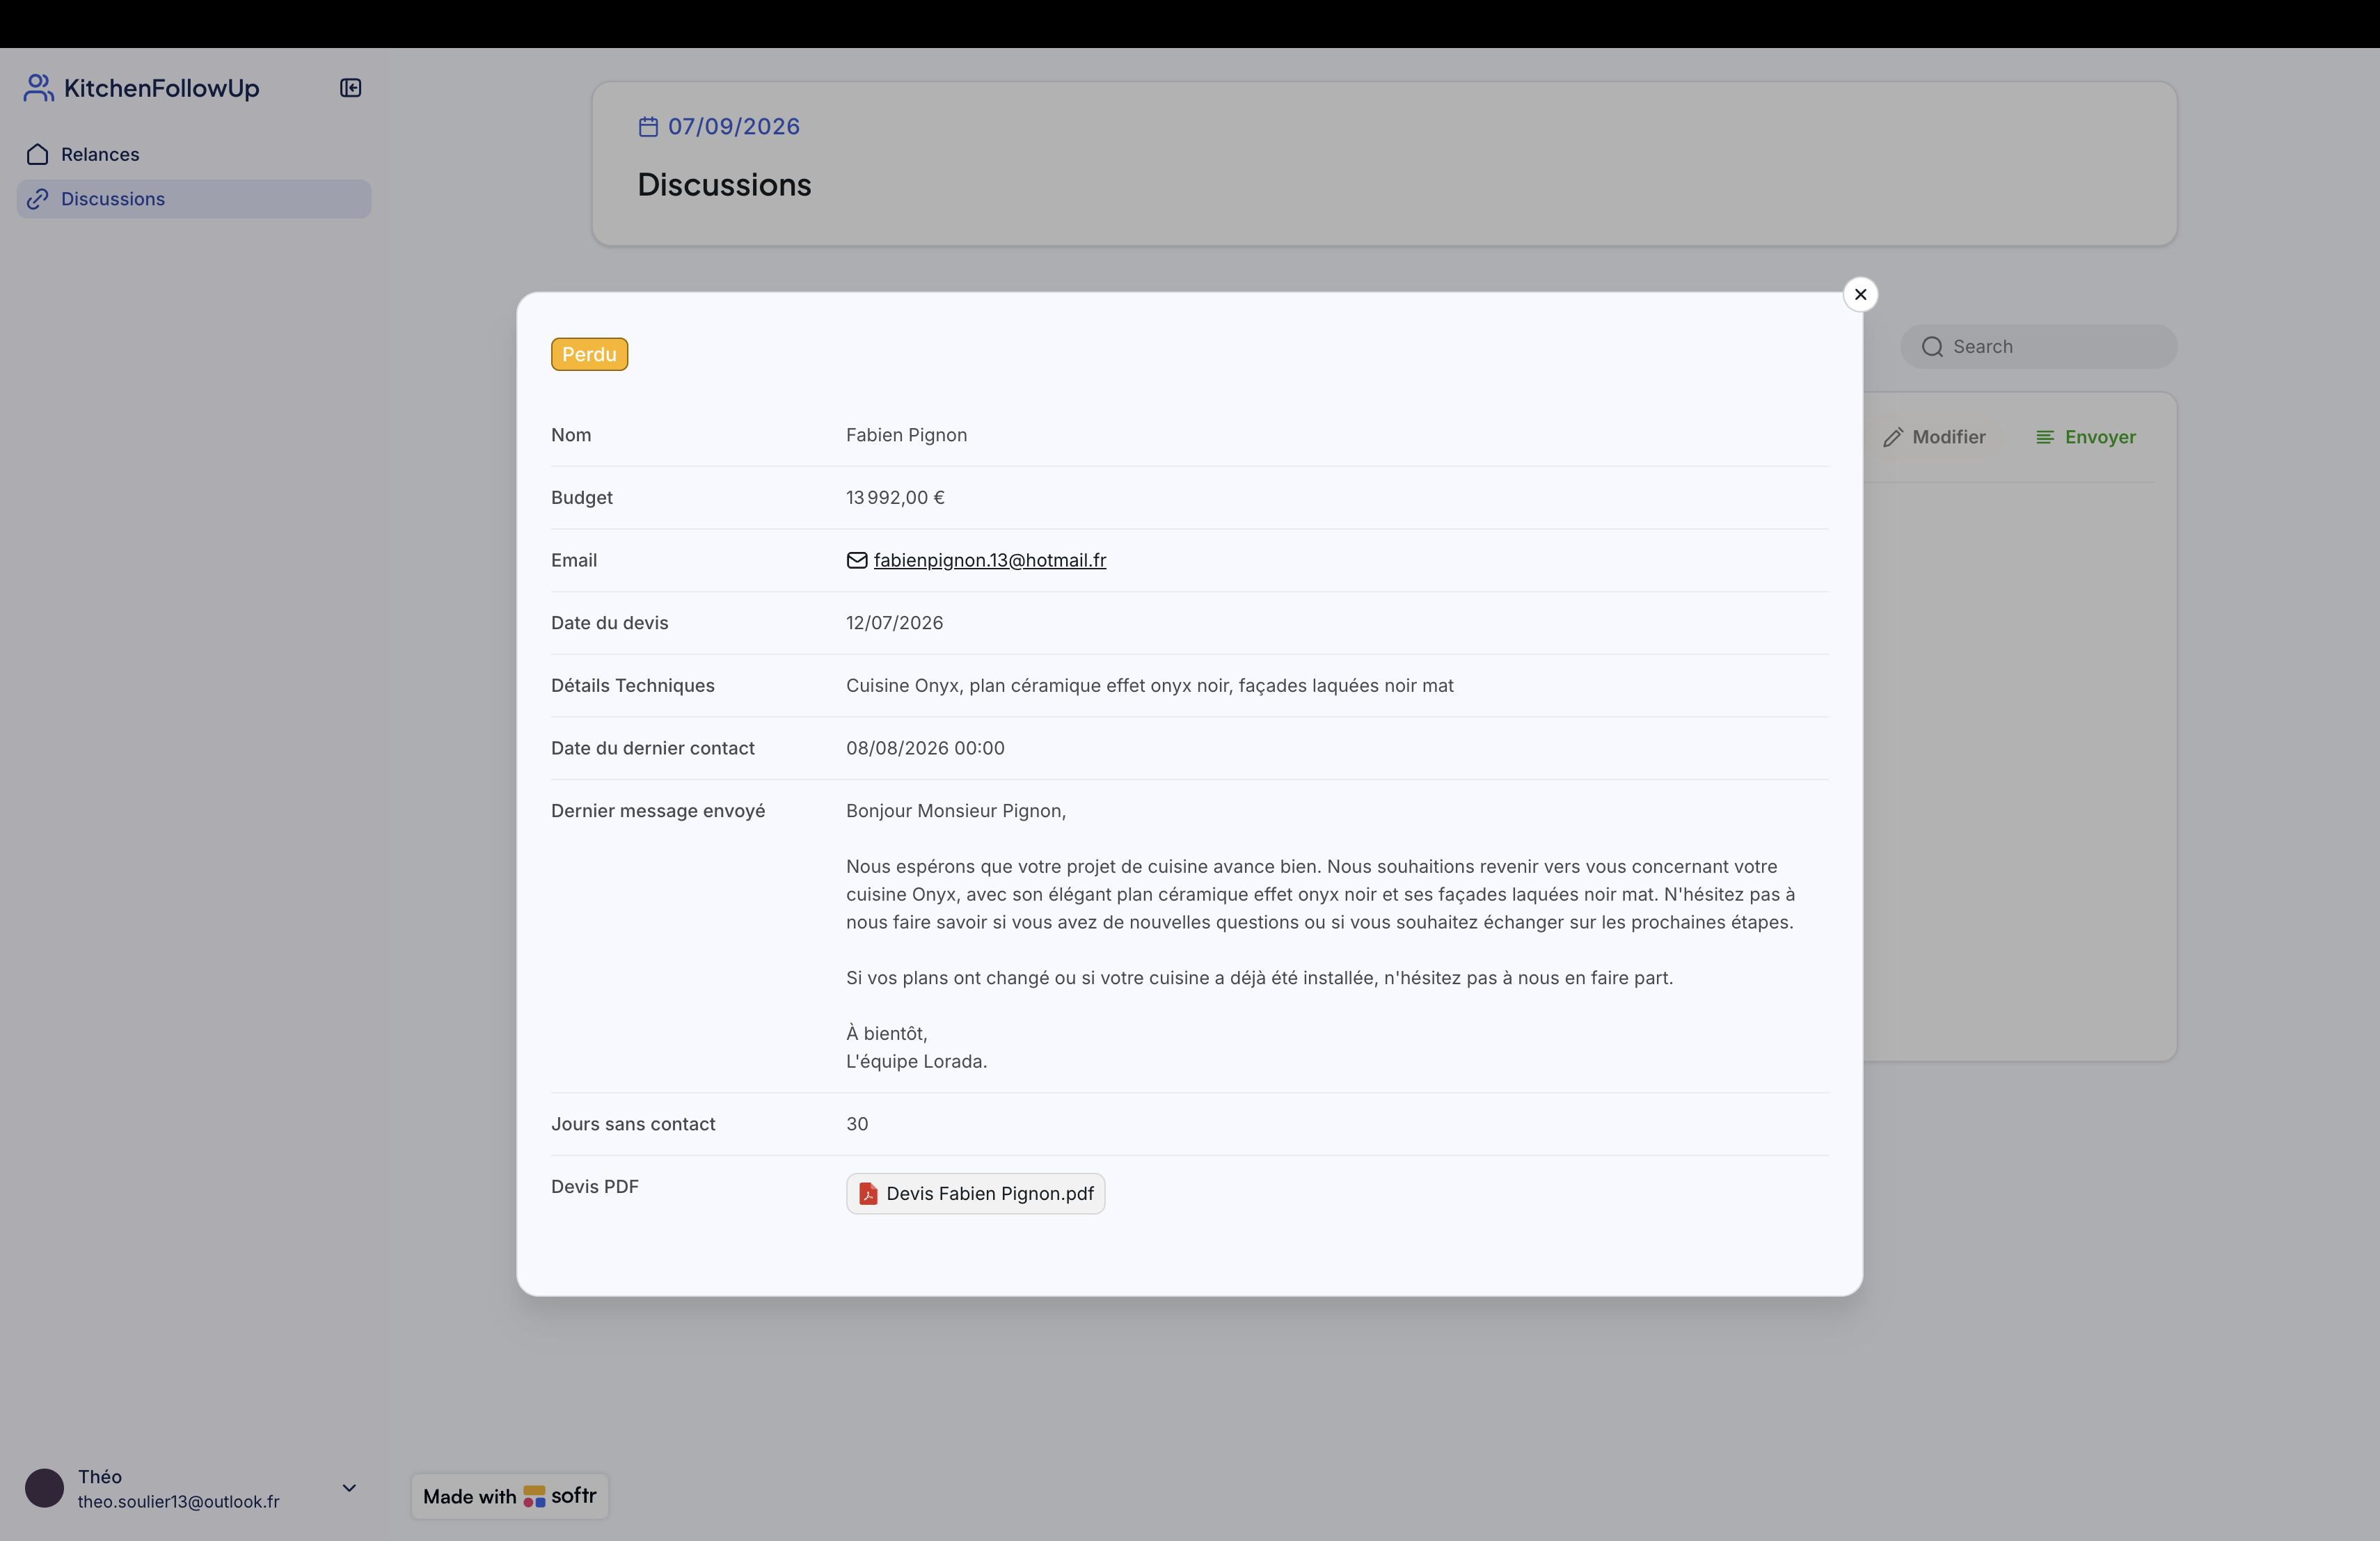Open the Devis Fabien Pignon.pdf attachment

coord(975,1193)
